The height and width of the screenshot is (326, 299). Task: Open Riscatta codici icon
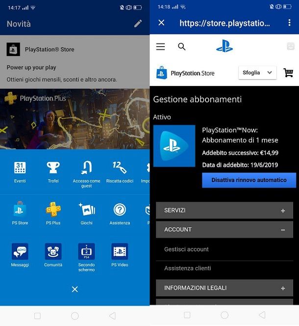(x=120, y=167)
